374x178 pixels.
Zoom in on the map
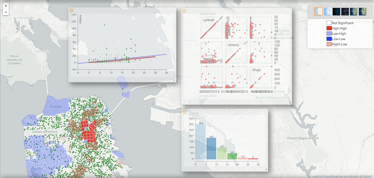6,6
